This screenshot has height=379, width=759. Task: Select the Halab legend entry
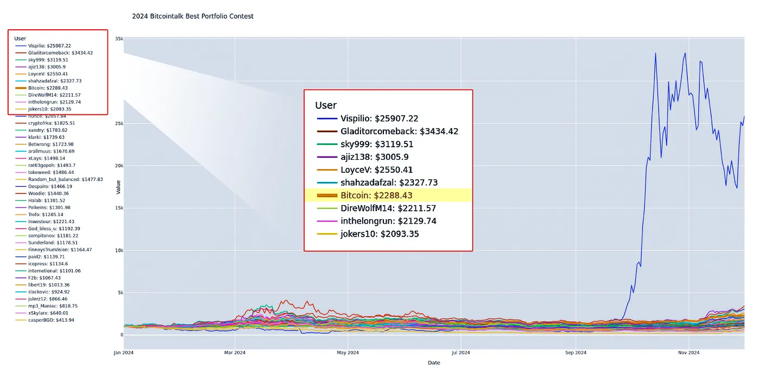[x=41, y=200]
